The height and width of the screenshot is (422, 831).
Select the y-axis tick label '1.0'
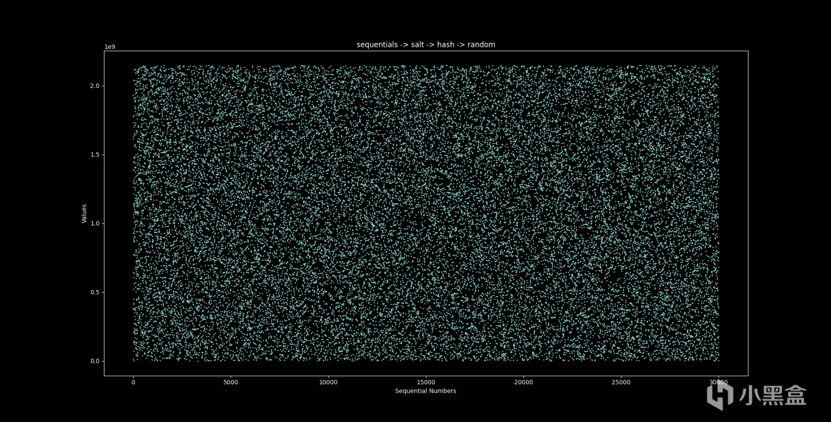[x=93, y=223]
